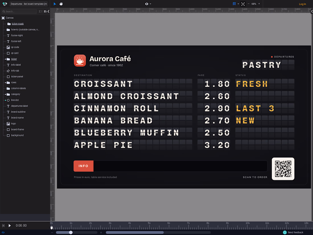Select the info-tab shape layer
The width and height of the screenshot is (313, 235).
tap(15, 71)
